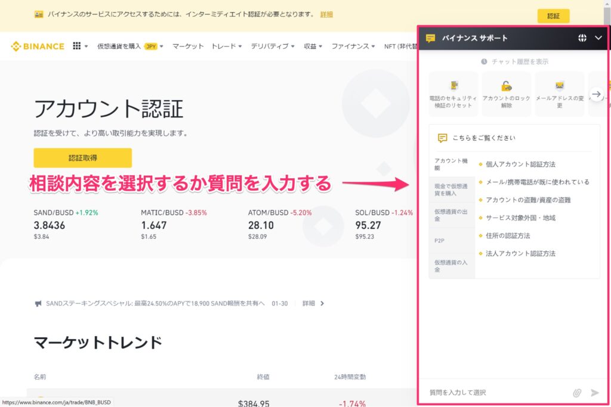Open the apps grid menu icon

coord(77,46)
